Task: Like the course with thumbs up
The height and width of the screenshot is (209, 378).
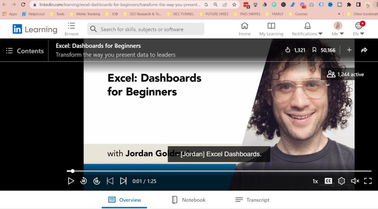Action: pos(288,50)
